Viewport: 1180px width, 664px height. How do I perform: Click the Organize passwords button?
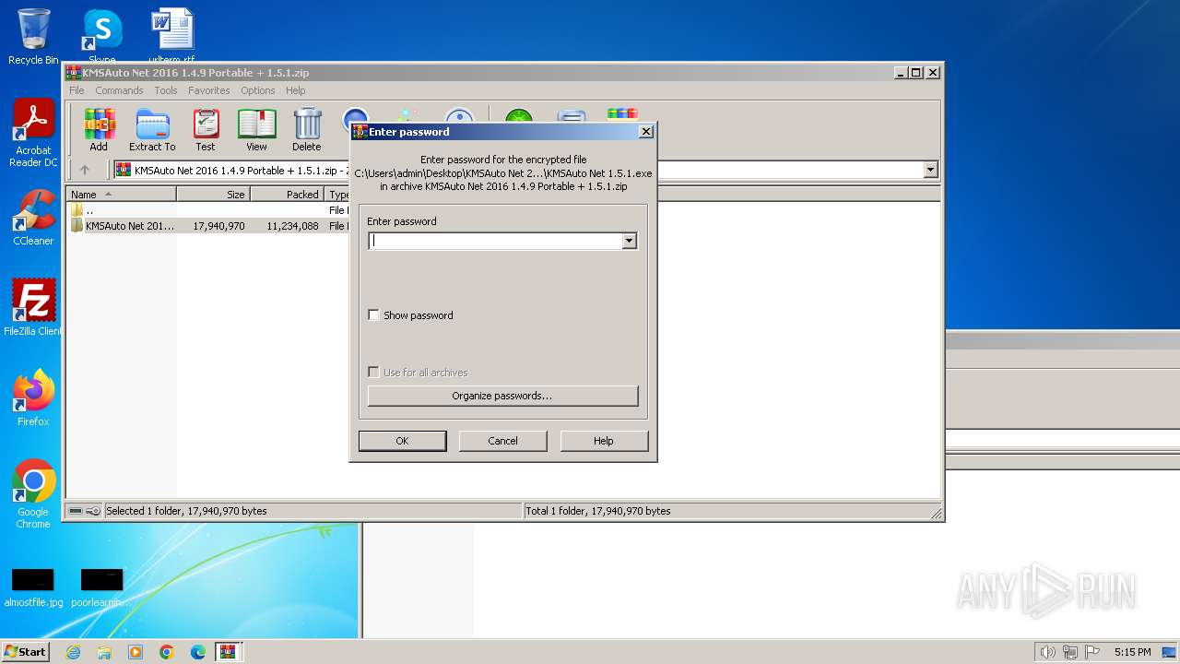502,396
